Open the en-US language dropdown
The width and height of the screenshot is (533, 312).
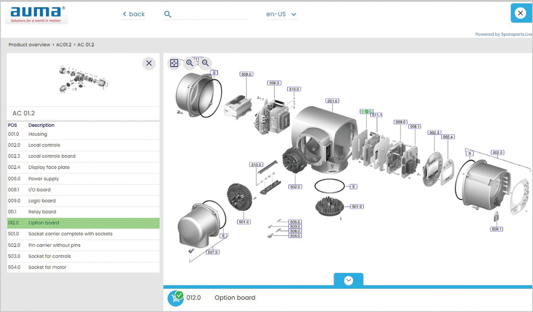click(x=281, y=14)
